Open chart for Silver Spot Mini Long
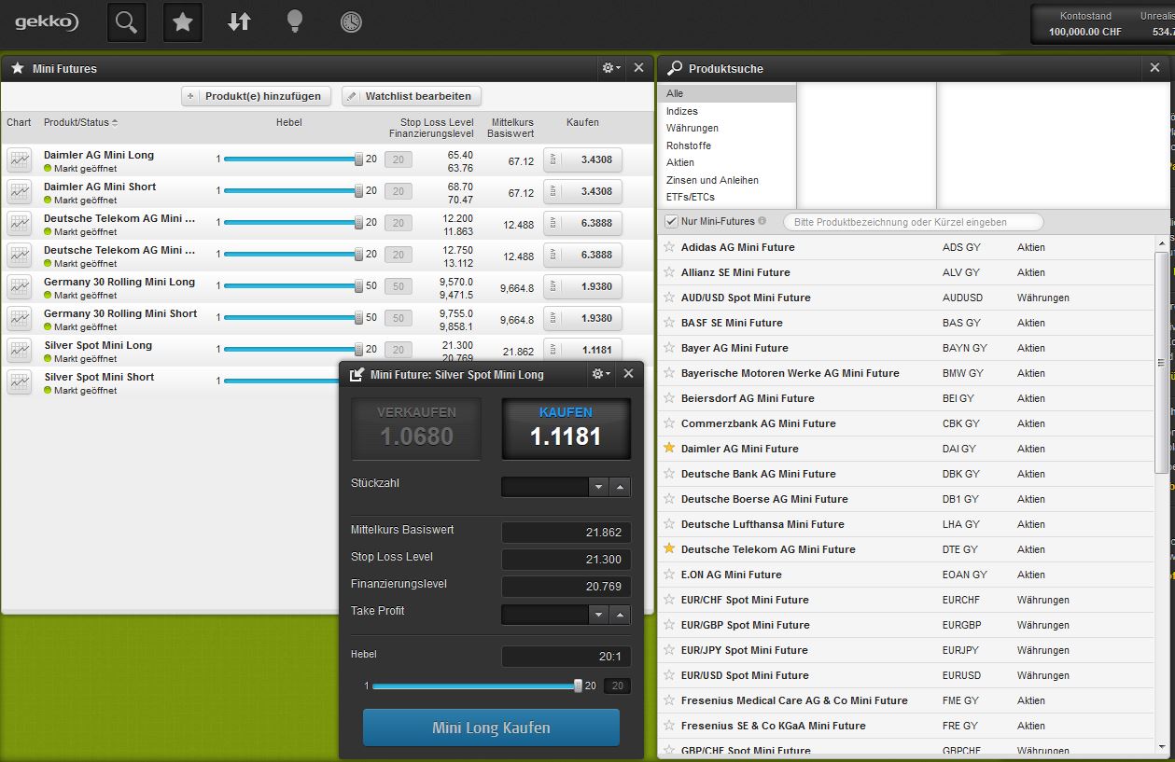 19,350
